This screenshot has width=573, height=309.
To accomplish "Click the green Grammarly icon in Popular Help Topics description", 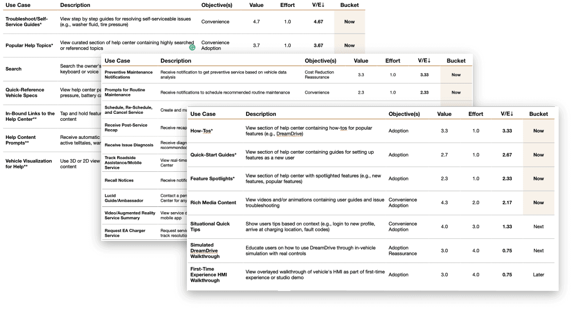I will point(192,47).
